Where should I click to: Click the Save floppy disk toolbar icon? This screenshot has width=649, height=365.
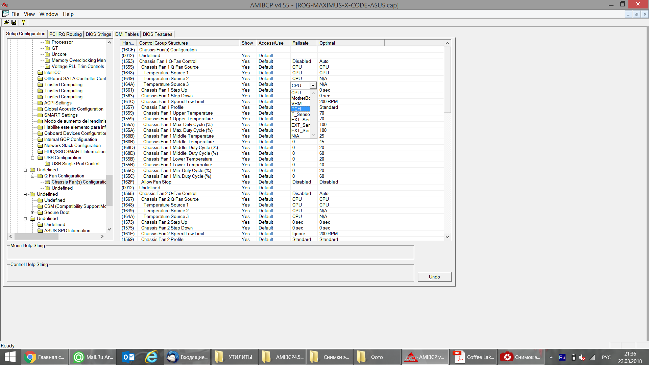14,22
